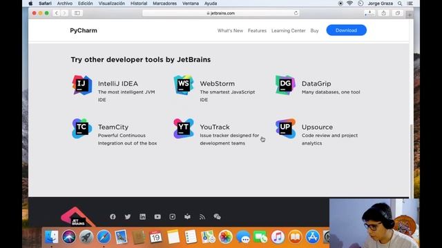Open the Buy link
Screen dimensions: 442x248
315,30
